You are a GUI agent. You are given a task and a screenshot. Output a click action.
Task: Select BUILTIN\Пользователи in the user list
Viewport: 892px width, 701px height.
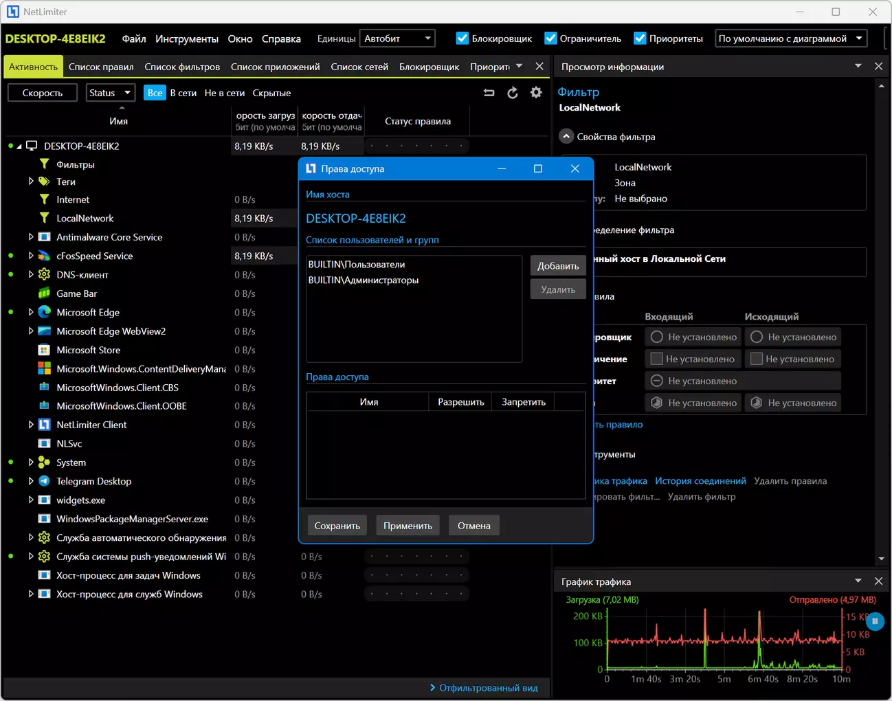(357, 265)
